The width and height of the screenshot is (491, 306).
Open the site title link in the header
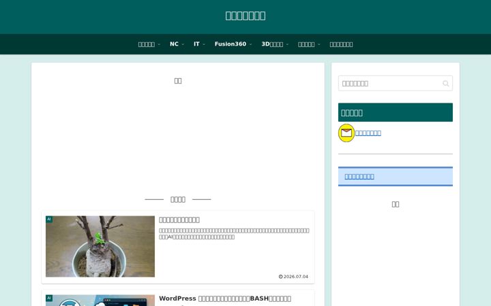coord(245,16)
